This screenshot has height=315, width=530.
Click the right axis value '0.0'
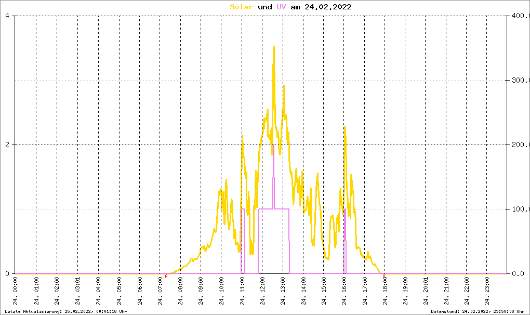518,273
